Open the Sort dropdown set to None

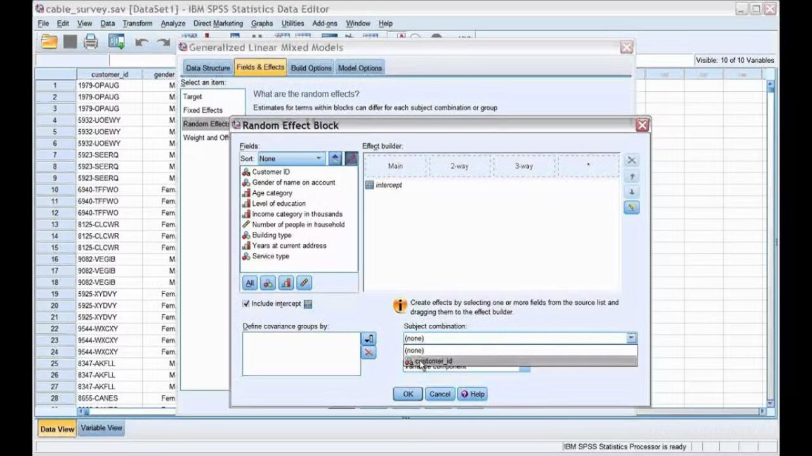click(292, 158)
